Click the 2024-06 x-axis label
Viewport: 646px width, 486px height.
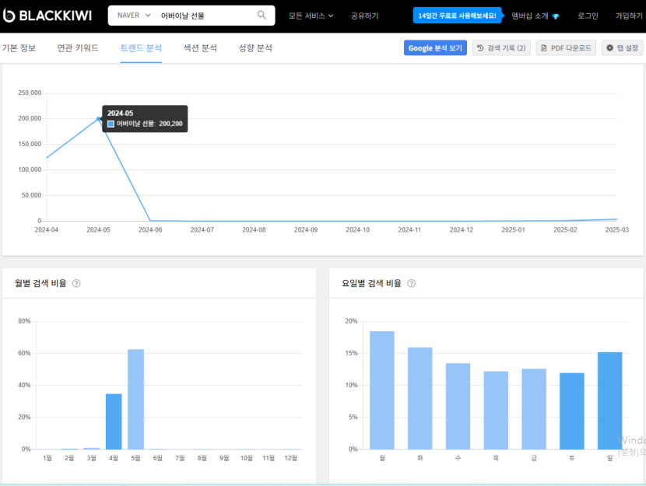pyautogui.click(x=150, y=230)
